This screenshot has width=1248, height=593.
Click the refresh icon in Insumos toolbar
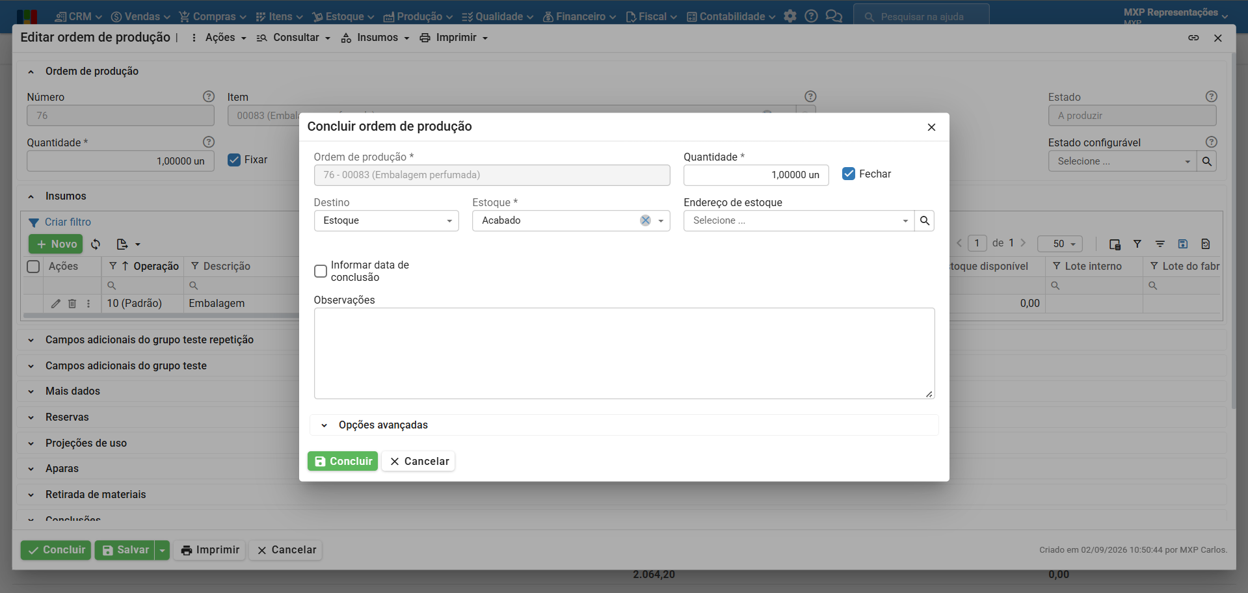pos(96,244)
